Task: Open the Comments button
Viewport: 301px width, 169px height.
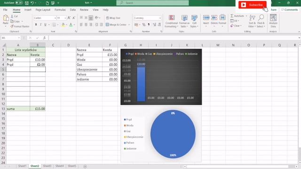Action: [290, 10]
